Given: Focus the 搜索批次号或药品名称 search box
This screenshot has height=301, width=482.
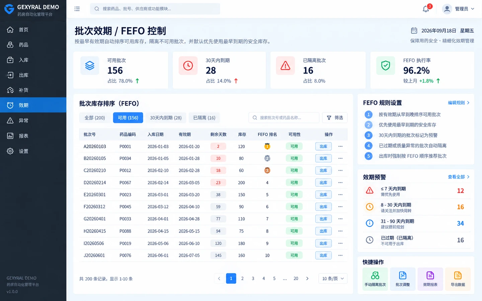Looking at the screenshot, I should coord(284,118).
